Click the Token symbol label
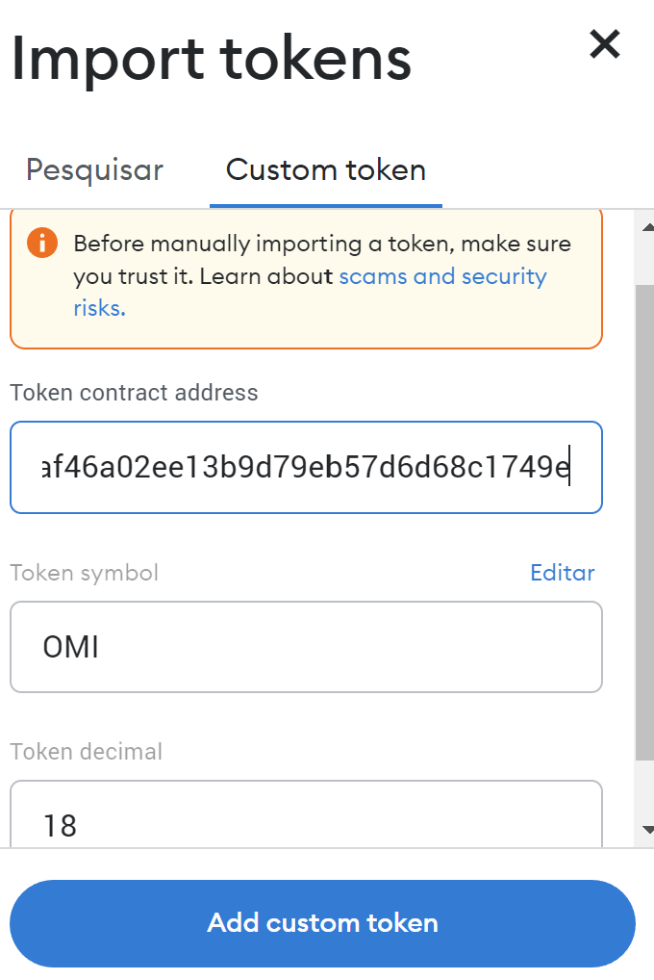Viewport: 654px width, 980px height. pos(85,573)
